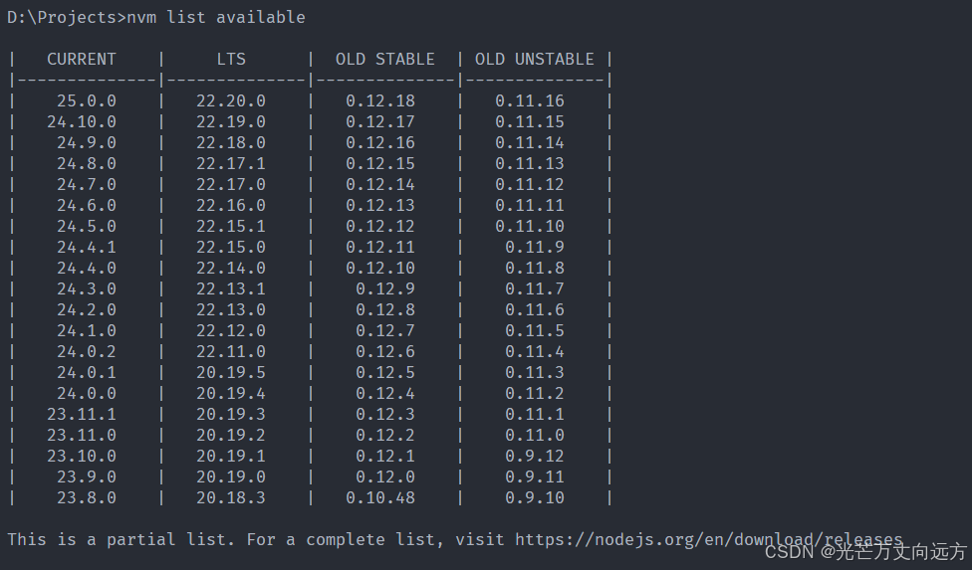Select version 24.9.0 cell
The image size is (972, 570).
(x=87, y=143)
